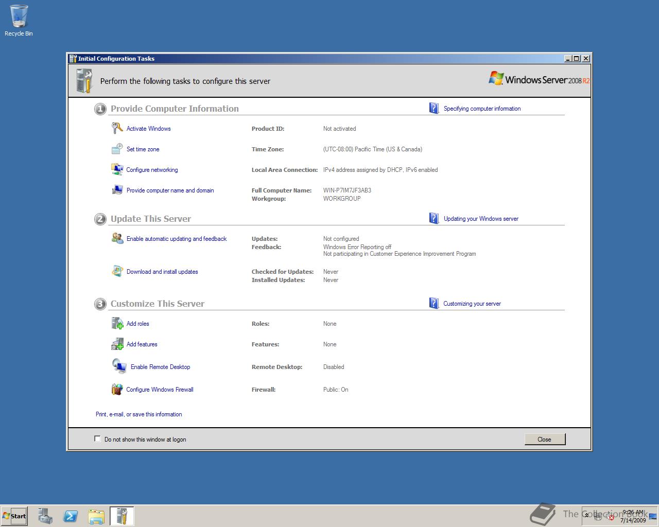Open the Configure Windows Firewall link

tap(160, 390)
